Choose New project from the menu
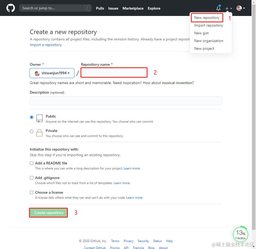The image size is (256, 249). coord(204,48)
